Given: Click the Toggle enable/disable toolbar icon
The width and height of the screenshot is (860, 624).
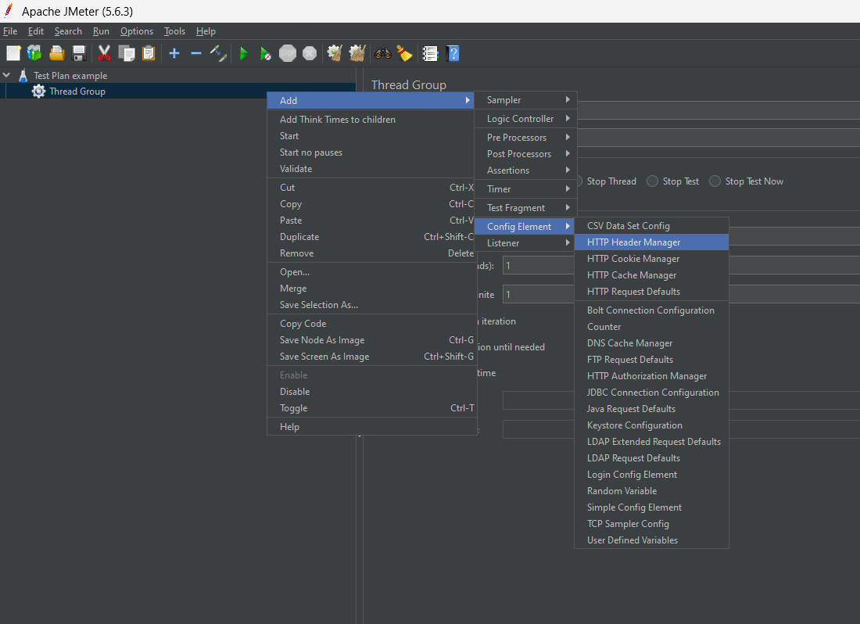Looking at the screenshot, I should tap(218, 53).
